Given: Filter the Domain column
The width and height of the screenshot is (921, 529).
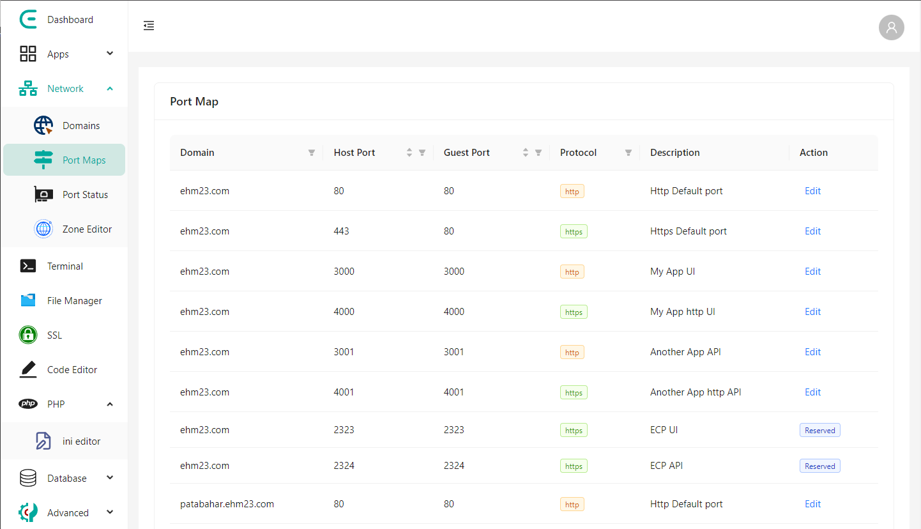Looking at the screenshot, I should (312, 153).
